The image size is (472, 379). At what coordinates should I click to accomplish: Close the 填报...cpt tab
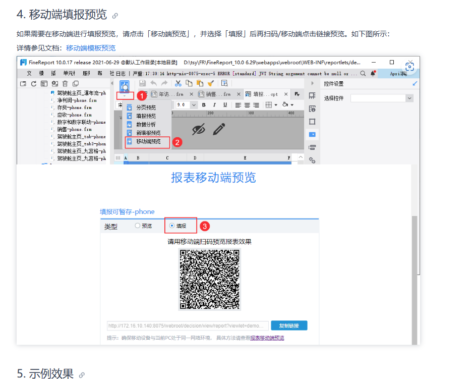tap(286, 94)
